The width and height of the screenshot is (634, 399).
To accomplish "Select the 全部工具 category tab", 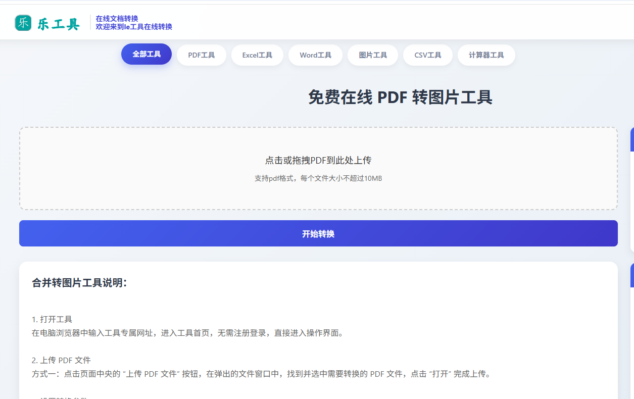I will point(146,55).
